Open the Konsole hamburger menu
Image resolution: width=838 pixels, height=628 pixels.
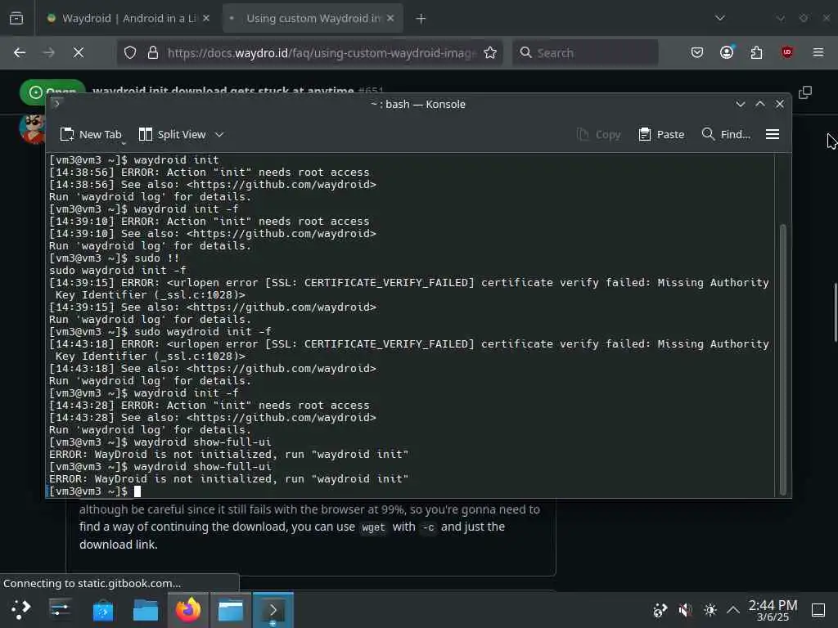(773, 135)
